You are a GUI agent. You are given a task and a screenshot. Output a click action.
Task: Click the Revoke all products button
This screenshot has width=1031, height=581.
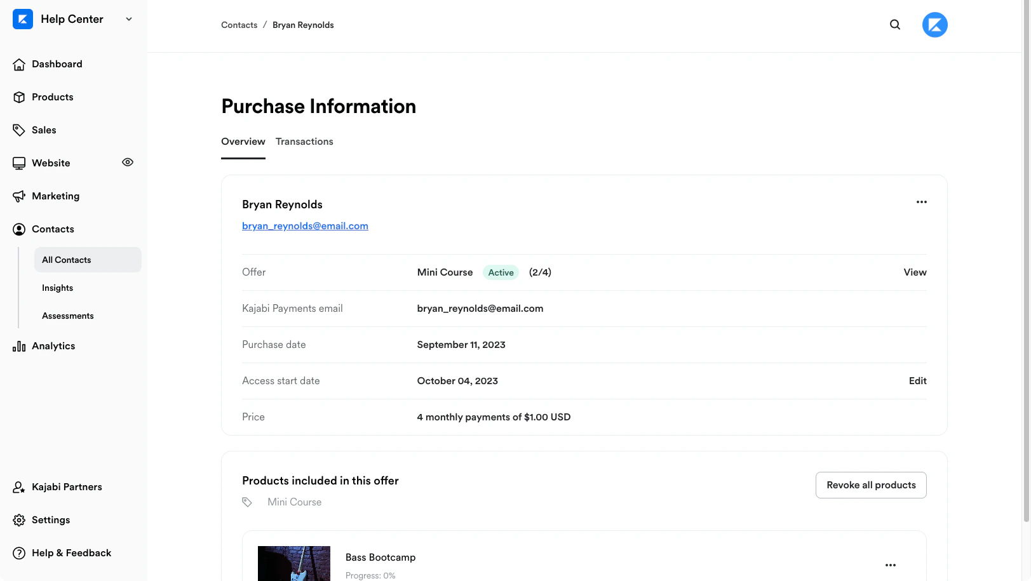(871, 484)
